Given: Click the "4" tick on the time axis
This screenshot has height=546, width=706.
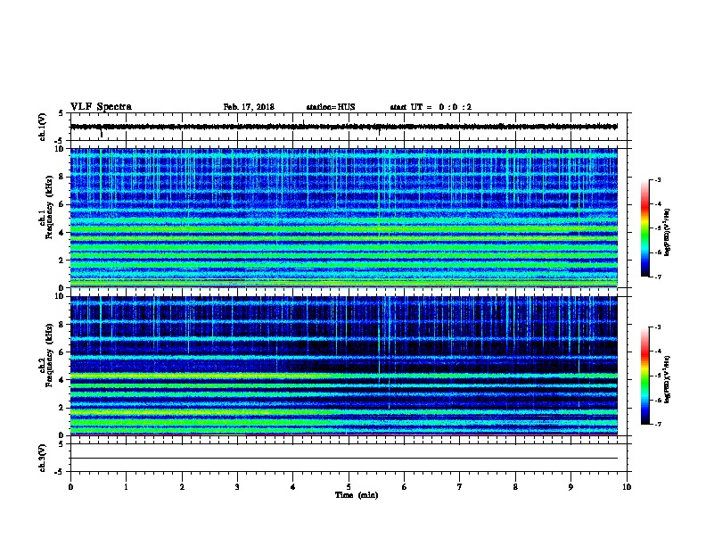Looking at the screenshot, I should pyautogui.click(x=293, y=487).
